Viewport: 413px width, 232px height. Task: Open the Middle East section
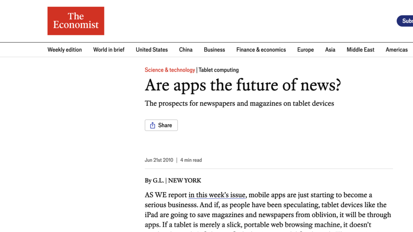coord(361,50)
